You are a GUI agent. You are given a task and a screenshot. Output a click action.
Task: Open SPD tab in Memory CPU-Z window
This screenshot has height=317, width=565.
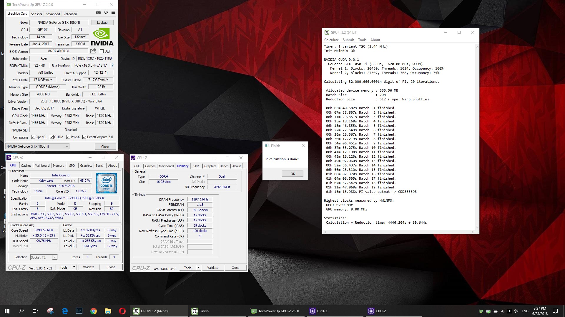pyautogui.click(x=196, y=166)
